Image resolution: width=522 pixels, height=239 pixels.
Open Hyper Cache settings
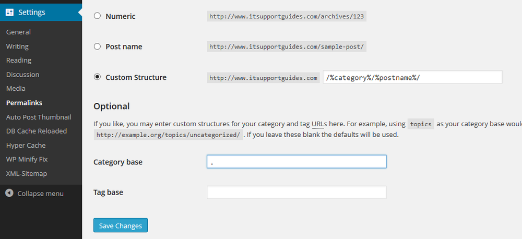point(26,146)
